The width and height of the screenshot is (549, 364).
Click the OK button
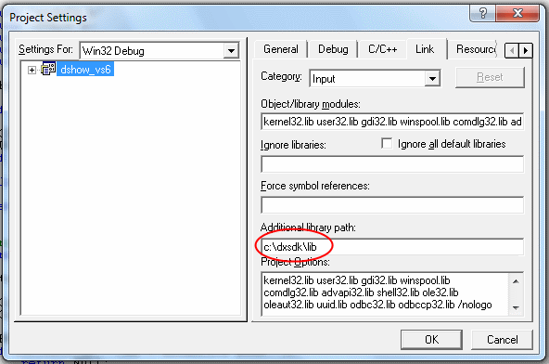click(x=431, y=340)
